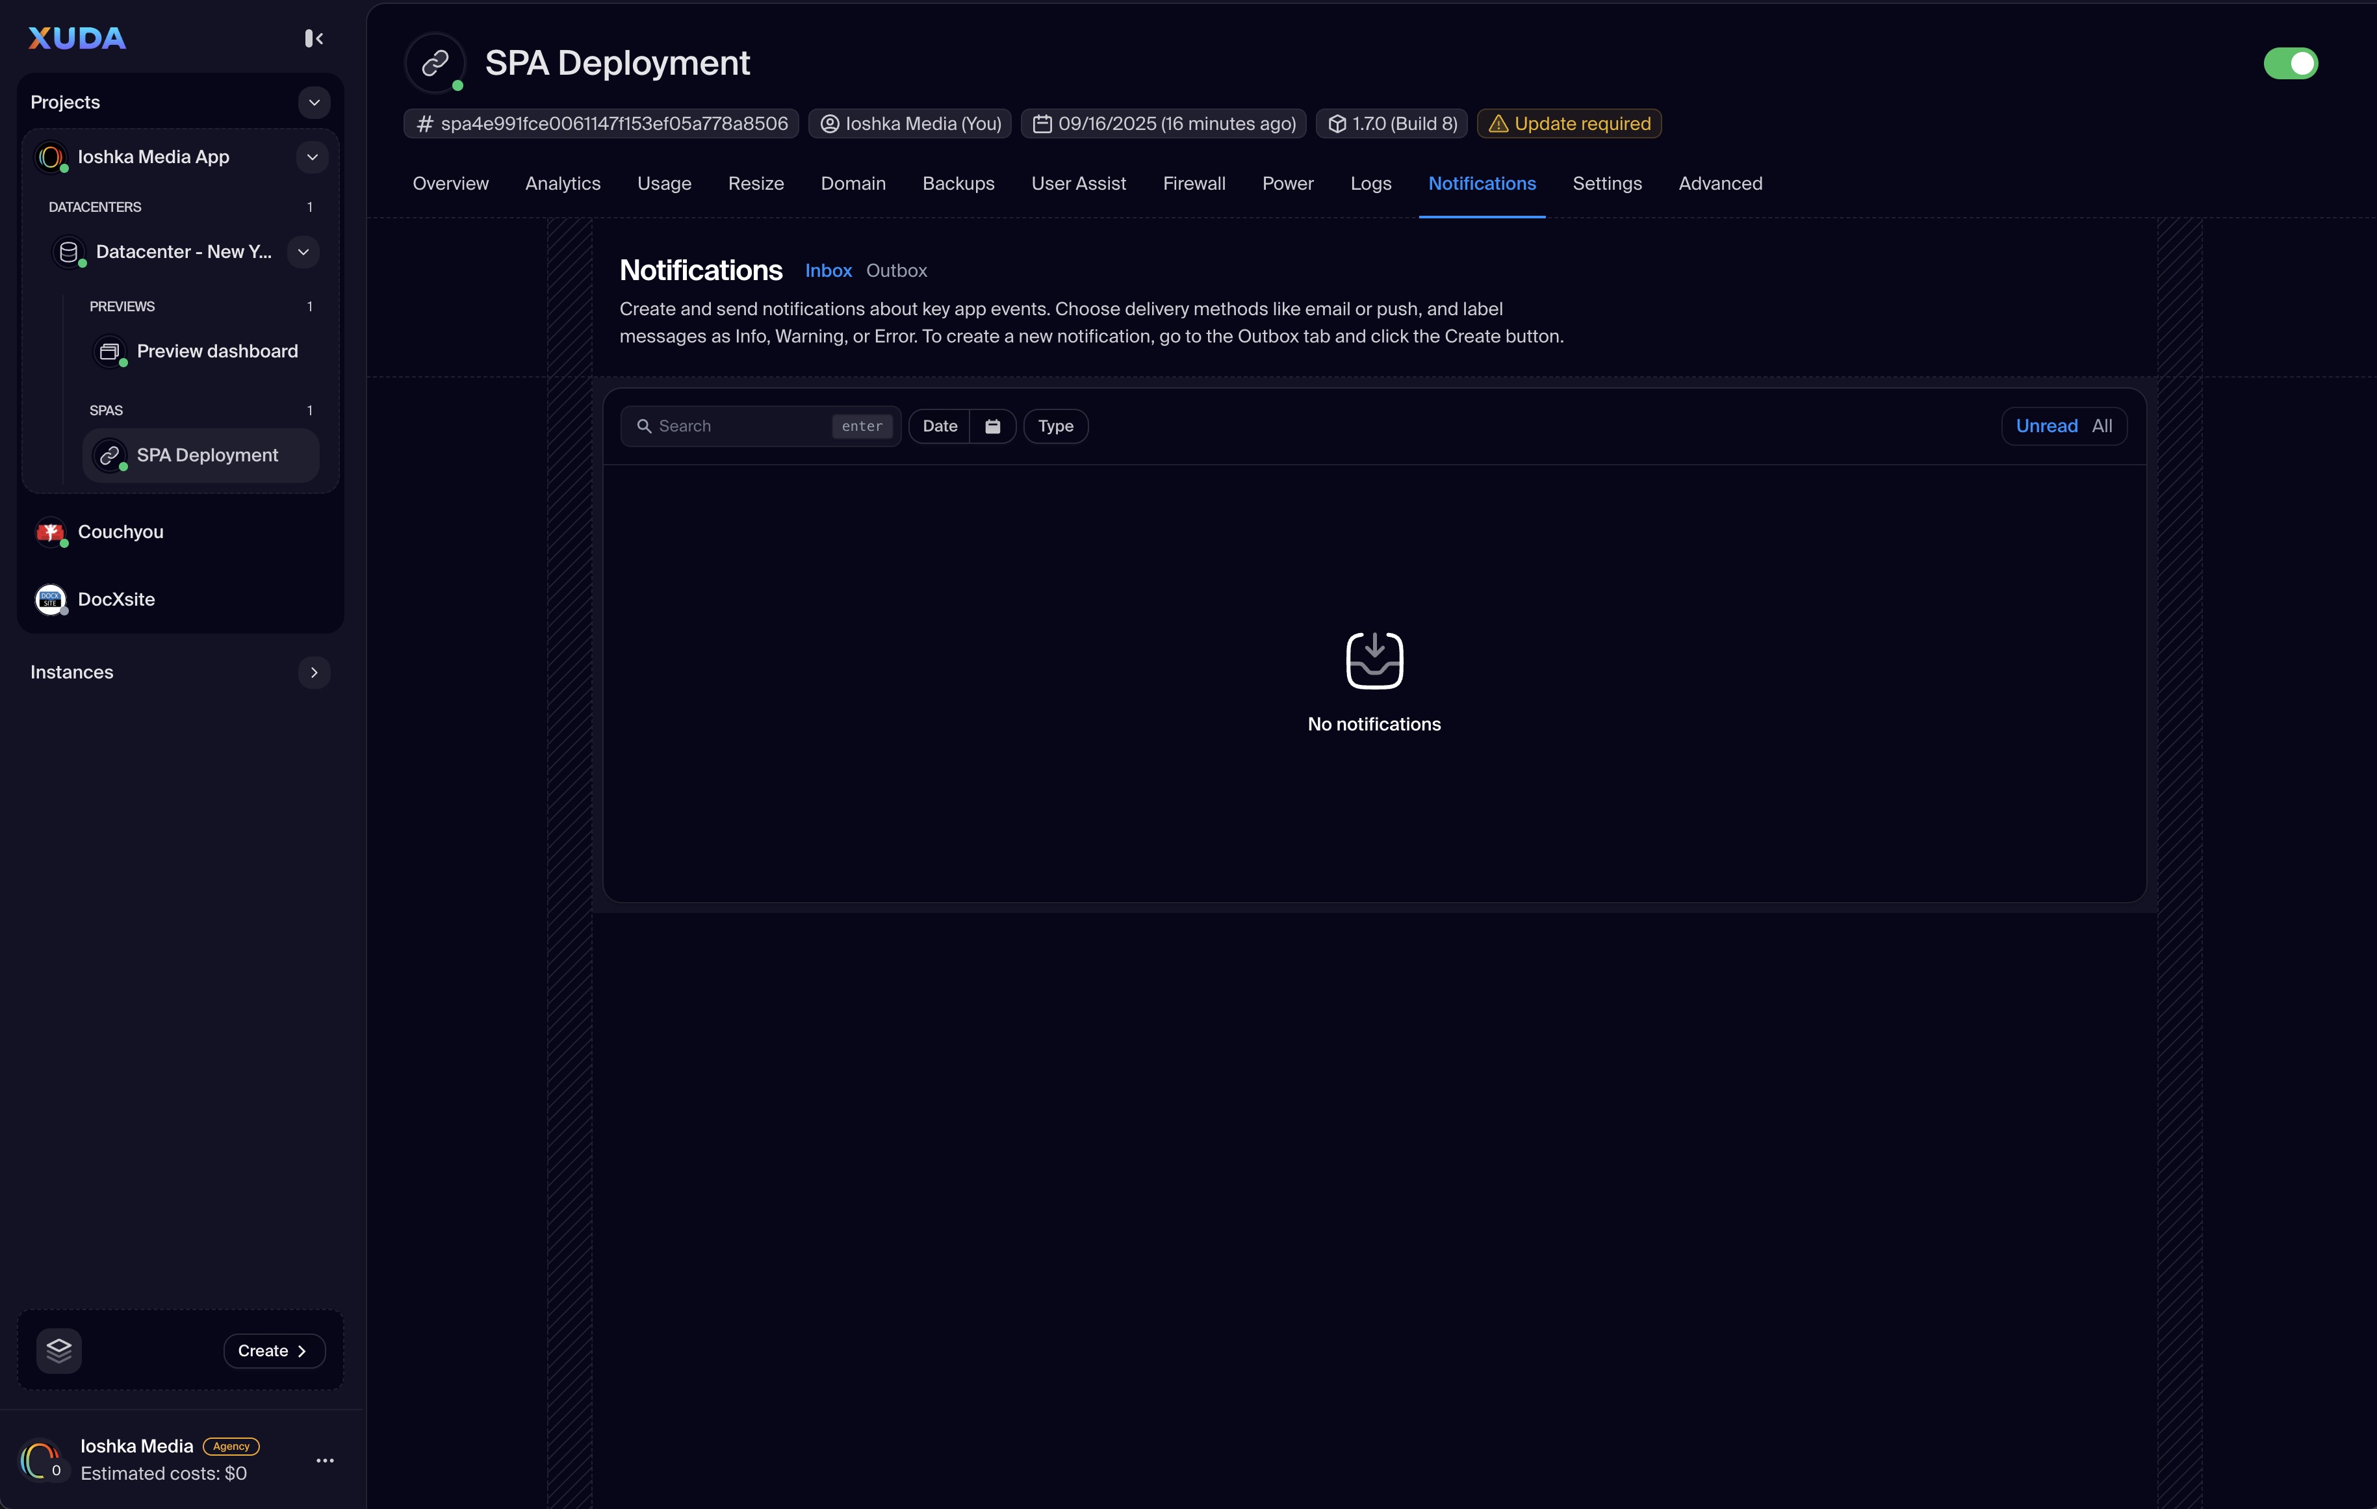2377x1509 pixels.
Task: Click the layers stack icon near Create
Action: [x=59, y=1350]
